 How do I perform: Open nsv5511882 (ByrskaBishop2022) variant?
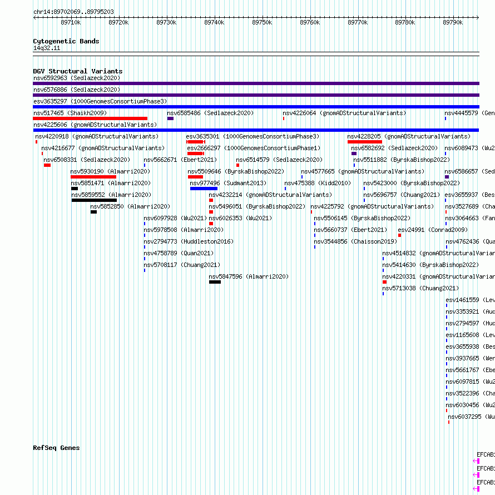tap(402, 160)
